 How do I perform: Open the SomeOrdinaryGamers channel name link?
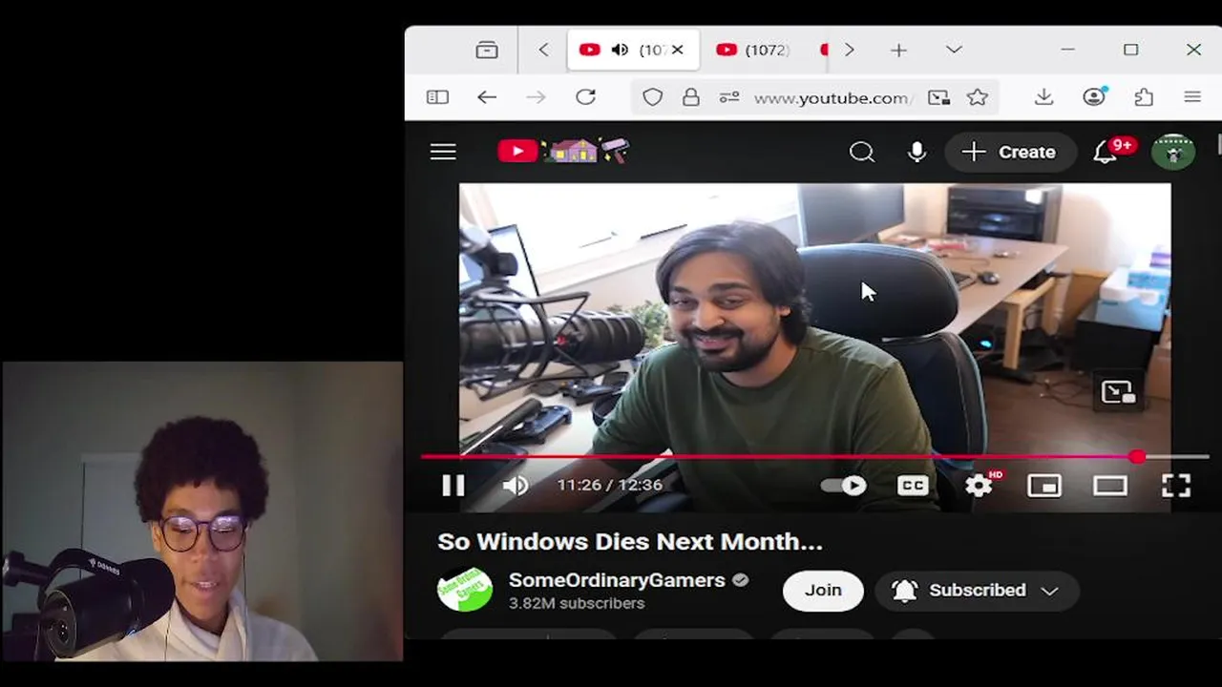click(617, 580)
